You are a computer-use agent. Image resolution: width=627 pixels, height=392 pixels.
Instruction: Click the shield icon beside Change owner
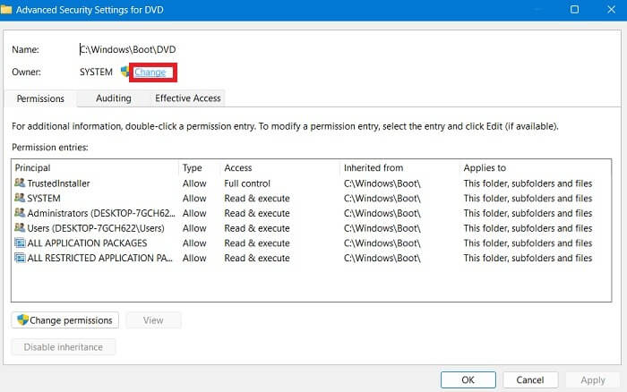click(125, 72)
